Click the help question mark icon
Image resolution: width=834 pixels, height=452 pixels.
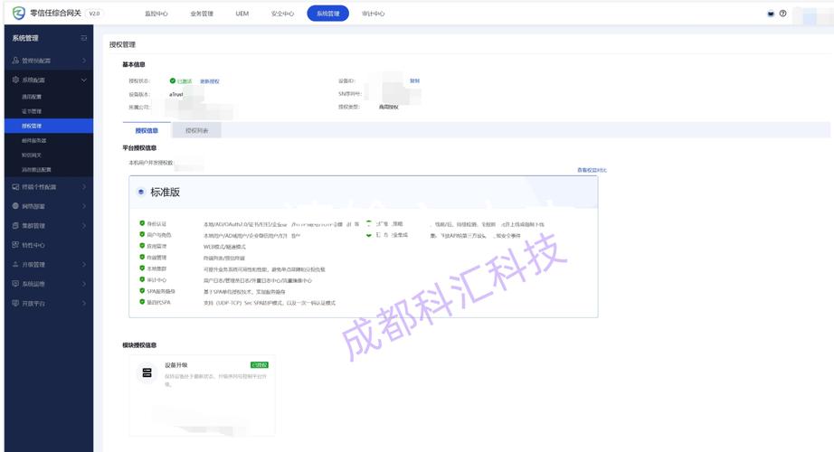pos(782,14)
